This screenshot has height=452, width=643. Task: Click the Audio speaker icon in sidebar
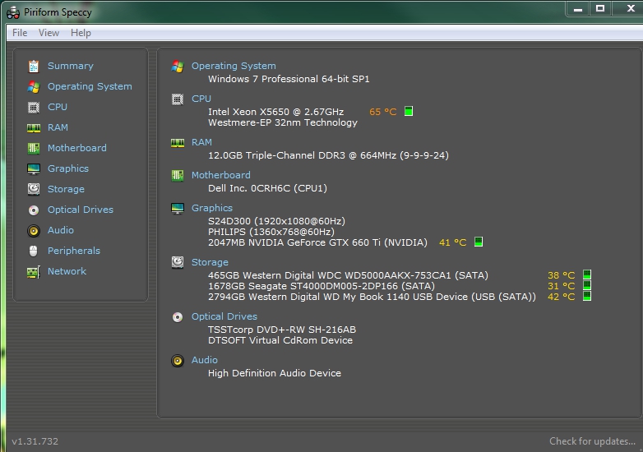pos(34,230)
